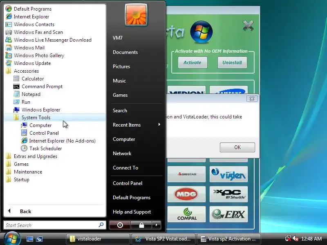This screenshot has width=327, height=245.
Task: Click the muted volume tray icon
Action: coord(295,238)
